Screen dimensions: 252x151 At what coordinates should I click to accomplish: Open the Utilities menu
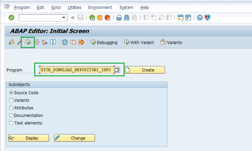pos(75,8)
